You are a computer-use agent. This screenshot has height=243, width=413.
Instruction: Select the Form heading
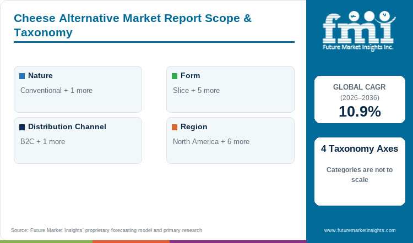[190, 75]
